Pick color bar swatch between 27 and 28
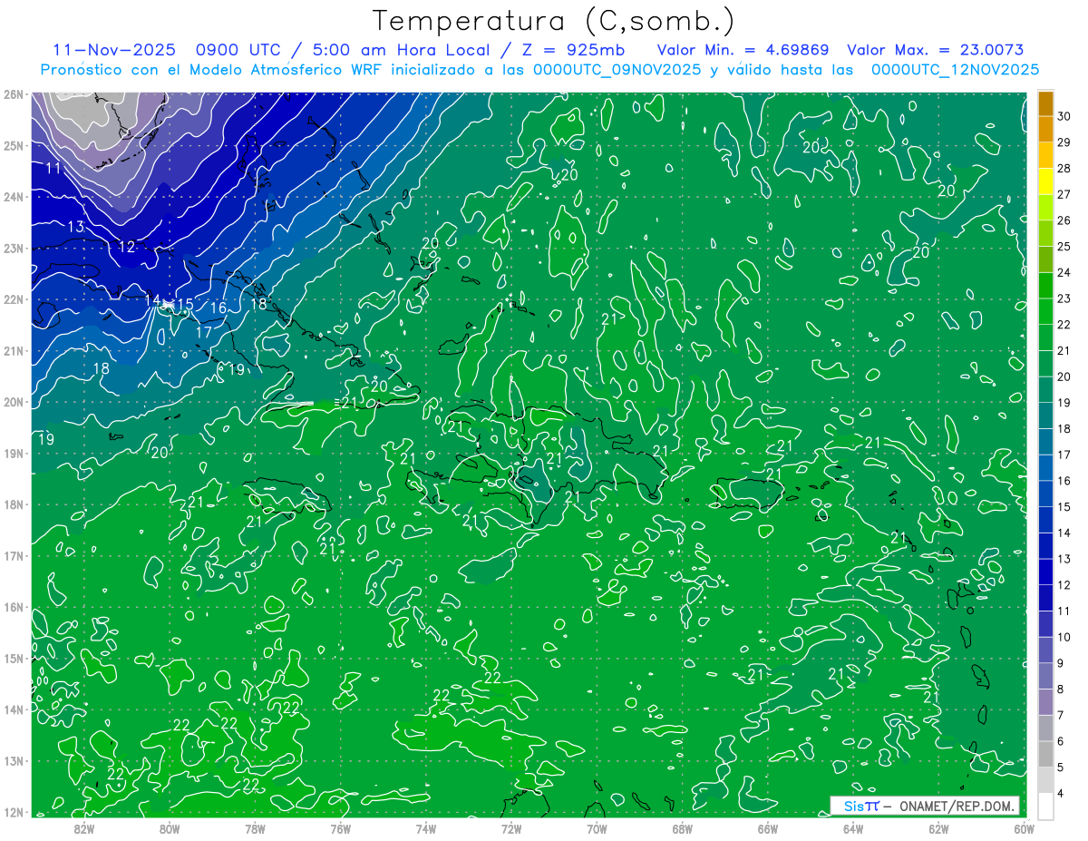 (x=1046, y=181)
